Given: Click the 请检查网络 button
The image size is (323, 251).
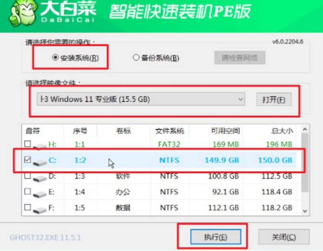Looking at the screenshot, I should (239, 58).
